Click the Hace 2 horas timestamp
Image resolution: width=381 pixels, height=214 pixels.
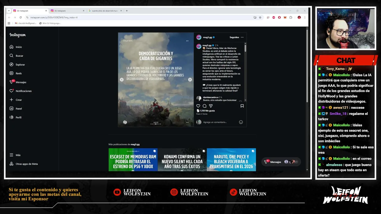pos(202,114)
